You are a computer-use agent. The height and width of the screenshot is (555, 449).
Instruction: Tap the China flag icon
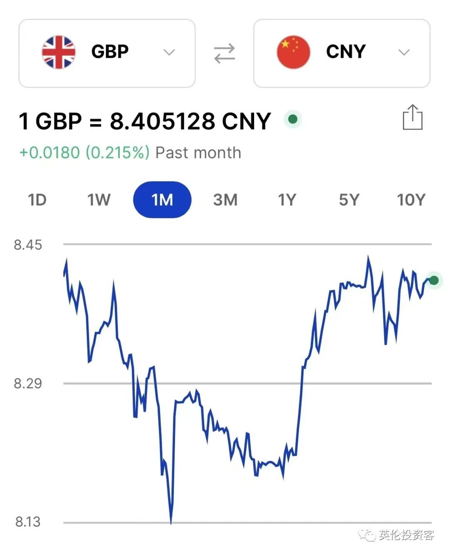294,52
